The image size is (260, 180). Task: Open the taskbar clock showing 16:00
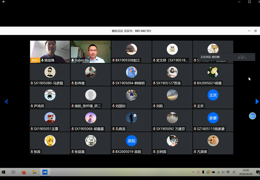point(245,172)
